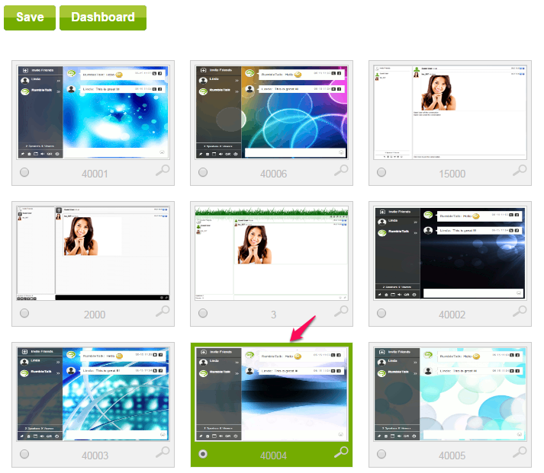
Task: Click magnifier on selected theme 40004
Action: click(x=342, y=453)
